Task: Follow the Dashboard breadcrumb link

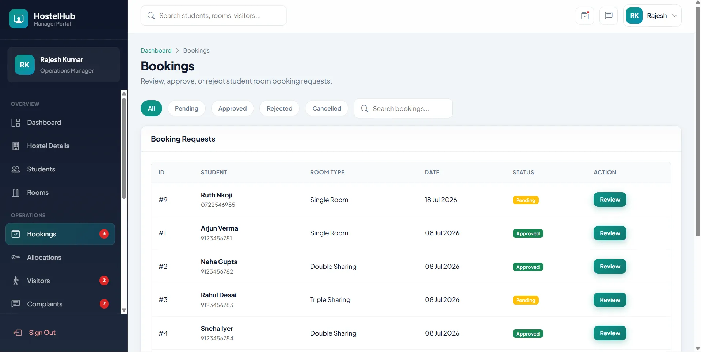Action: 156,50
